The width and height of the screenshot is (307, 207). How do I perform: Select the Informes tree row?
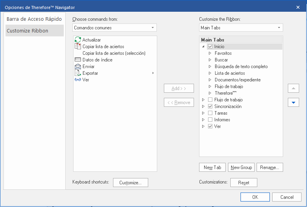[222, 120]
